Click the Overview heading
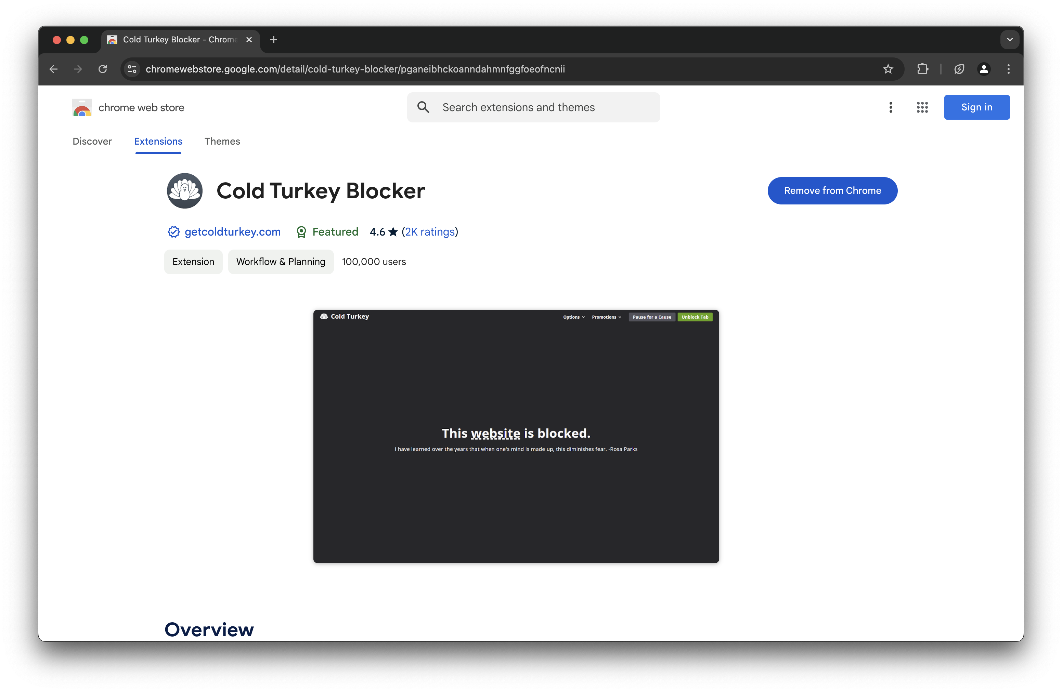This screenshot has width=1062, height=692. 209,629
